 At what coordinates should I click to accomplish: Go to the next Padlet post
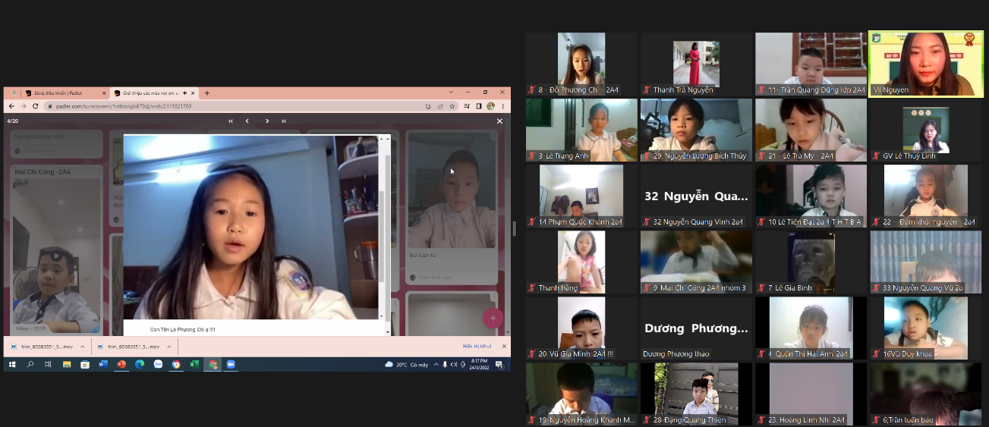[266, 121]
